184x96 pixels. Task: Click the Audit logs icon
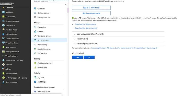coord(35,82)
